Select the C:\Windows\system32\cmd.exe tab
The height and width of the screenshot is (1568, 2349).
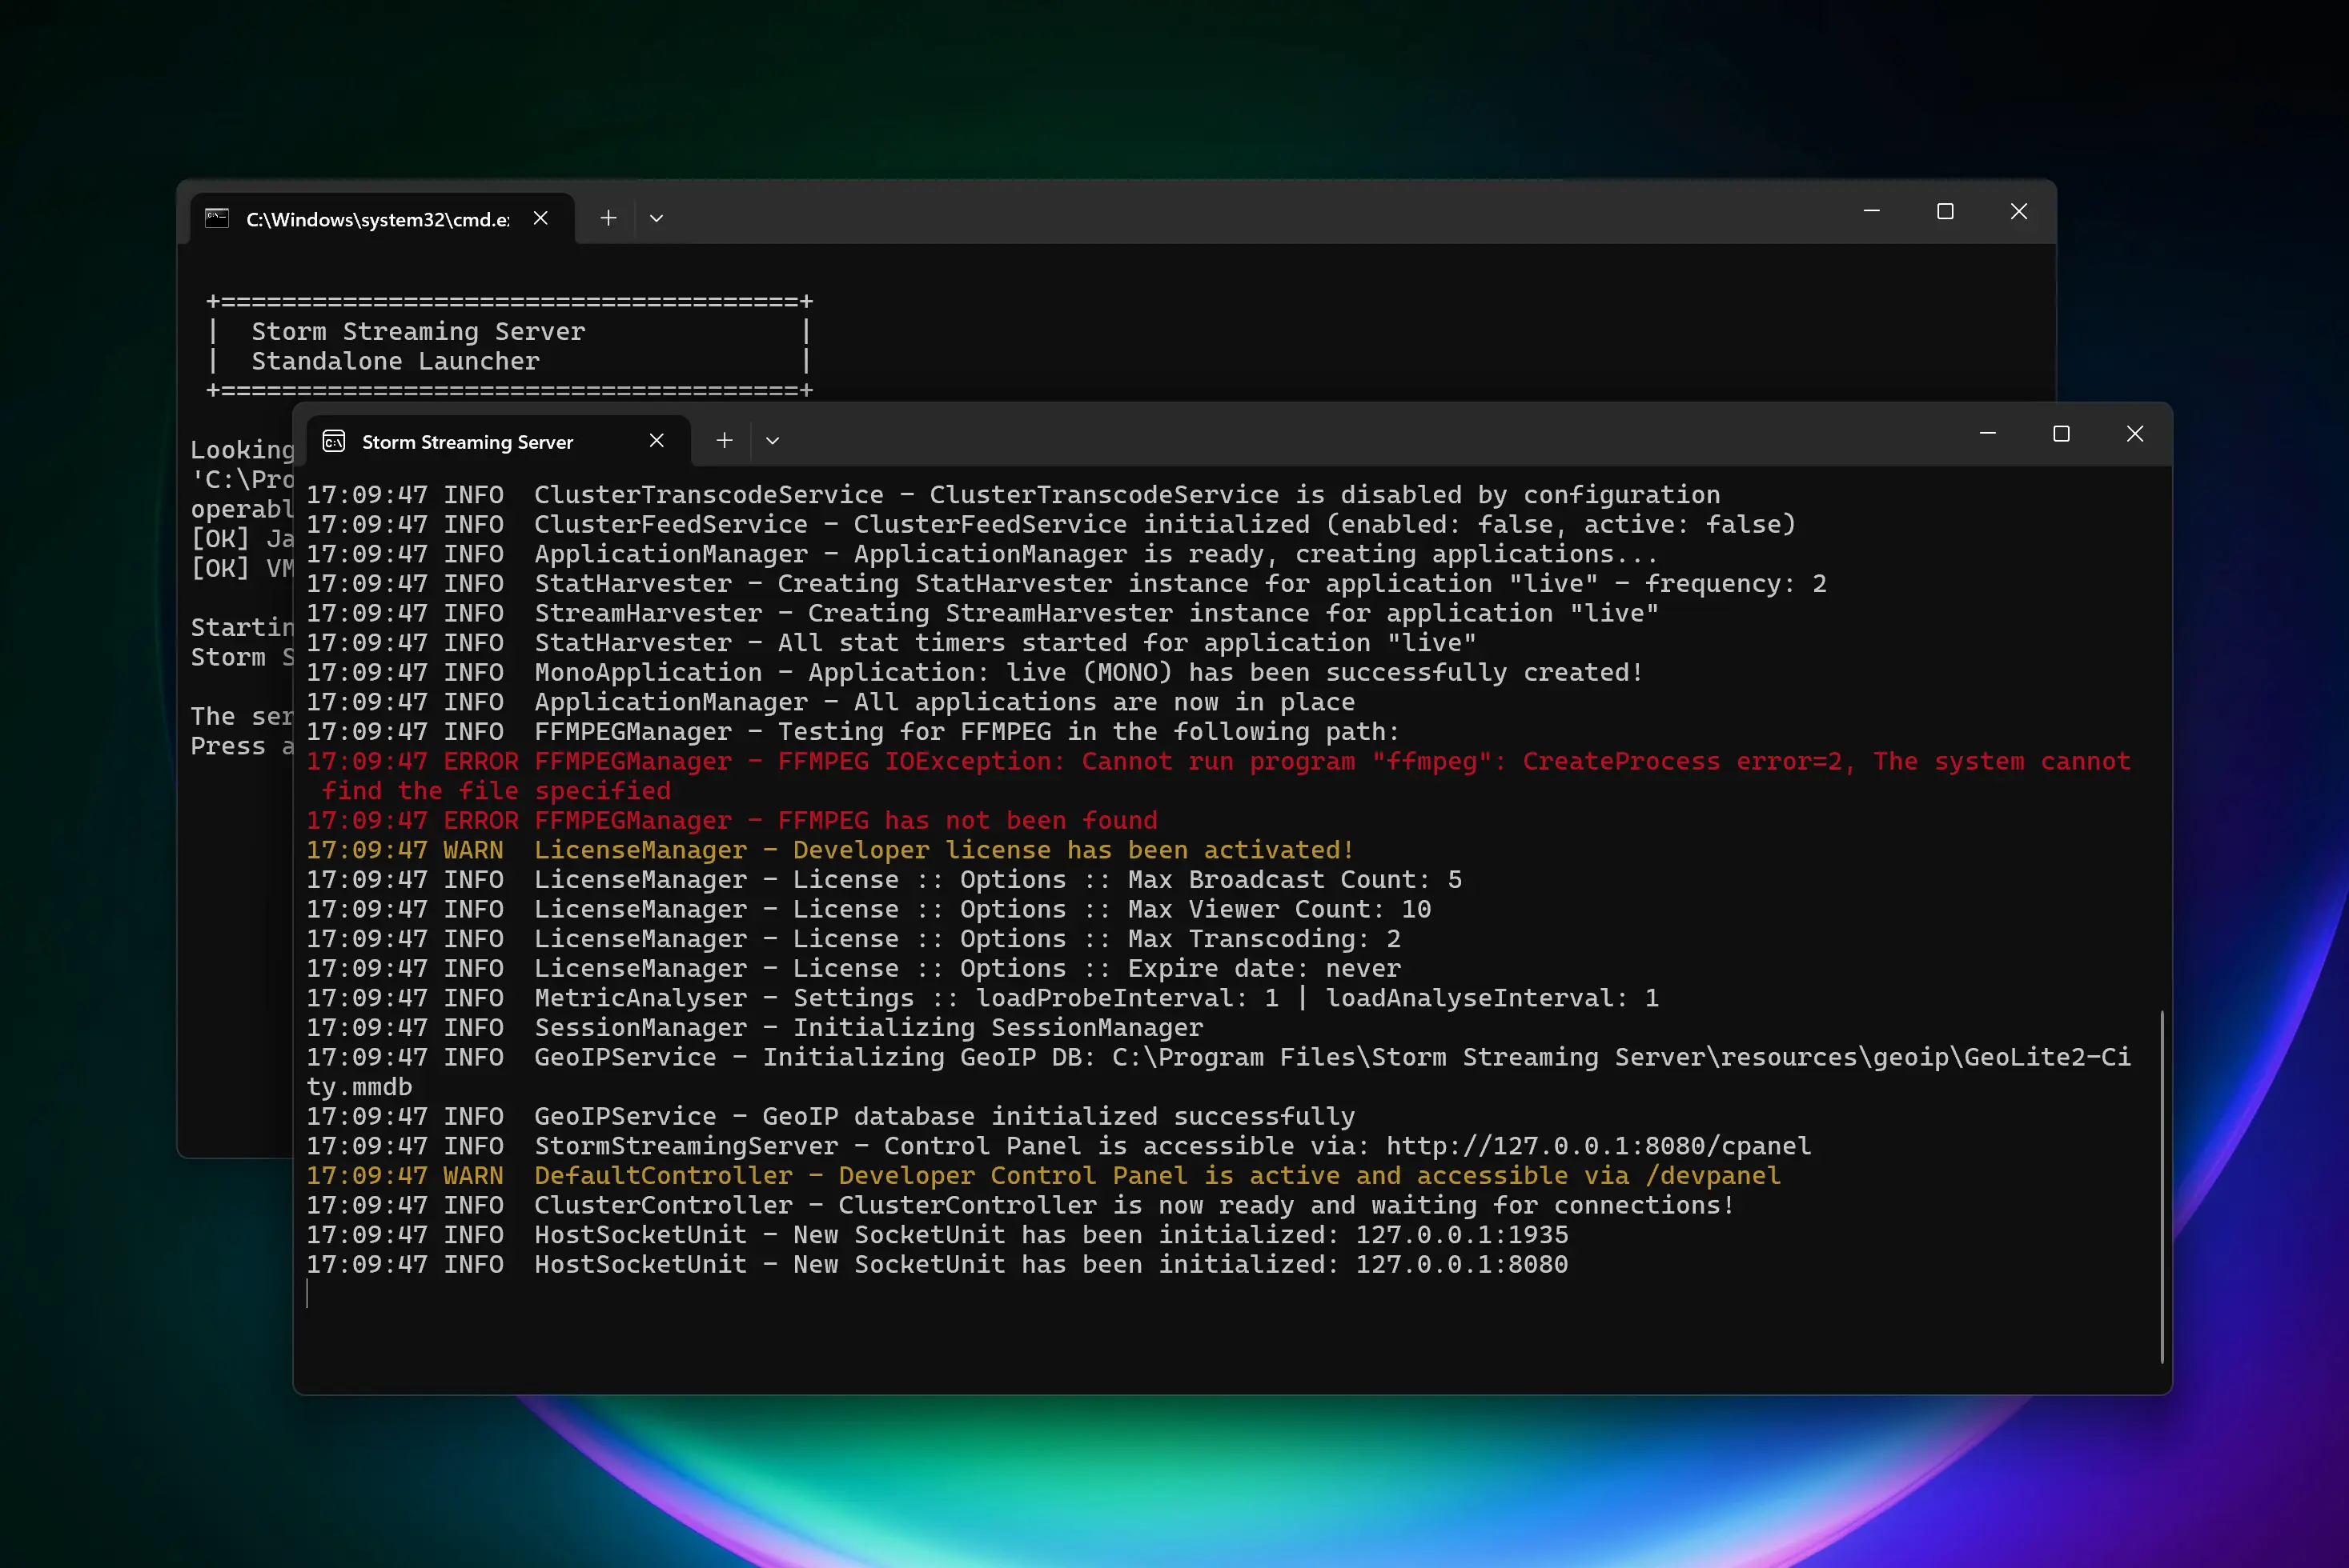[377, 219]
